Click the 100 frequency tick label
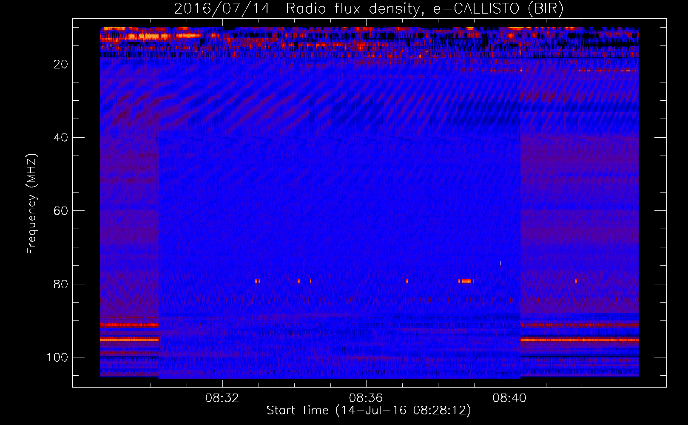 coord(57,357)
